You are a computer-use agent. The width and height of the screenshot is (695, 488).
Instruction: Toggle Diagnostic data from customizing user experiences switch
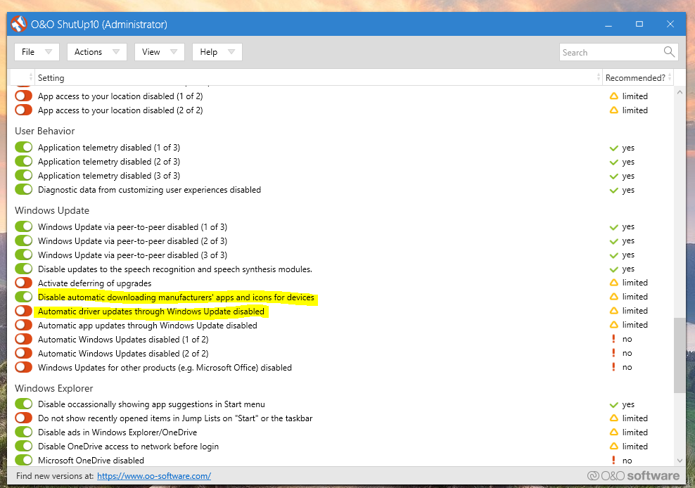(x=23, y=189)
